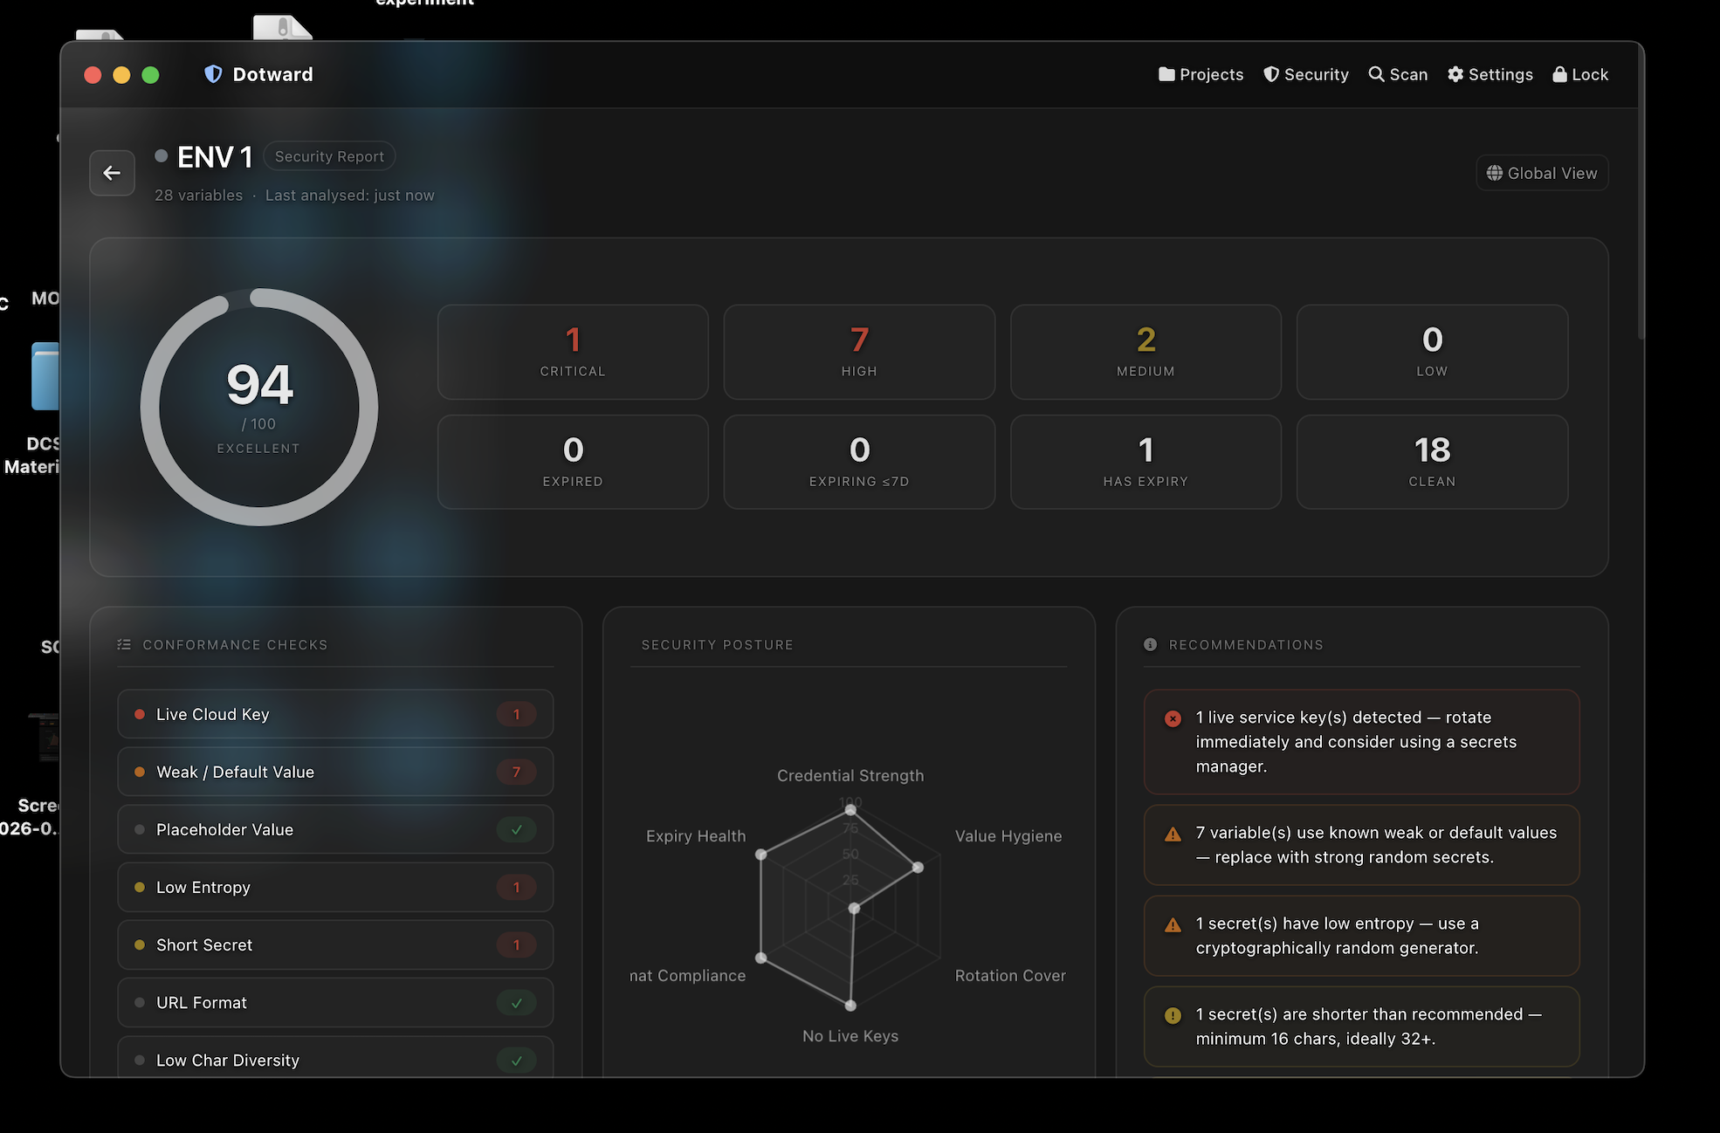1720x1133 pixels.
Task: Open the High count card
Action: [859, 352]
